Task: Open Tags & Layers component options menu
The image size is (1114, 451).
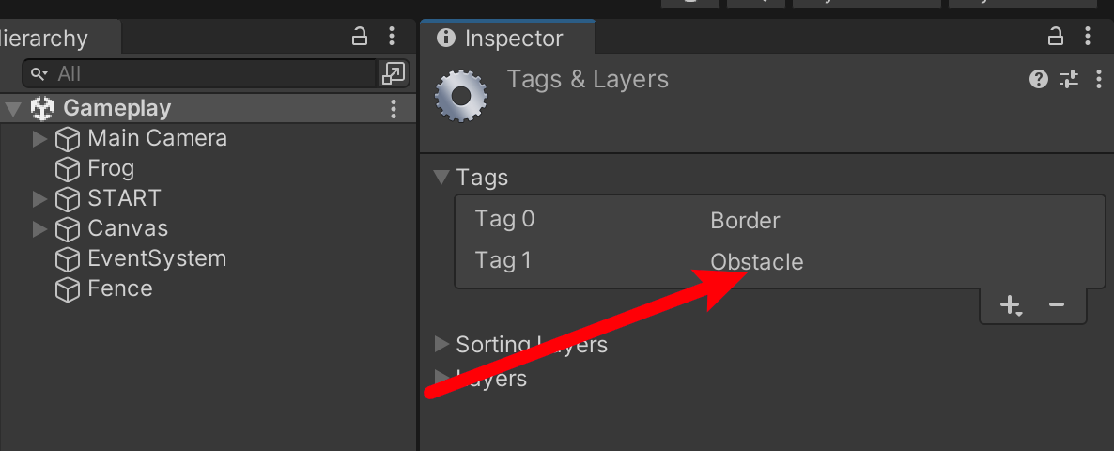Action: pyautogui.click(x=1098, y=79)
